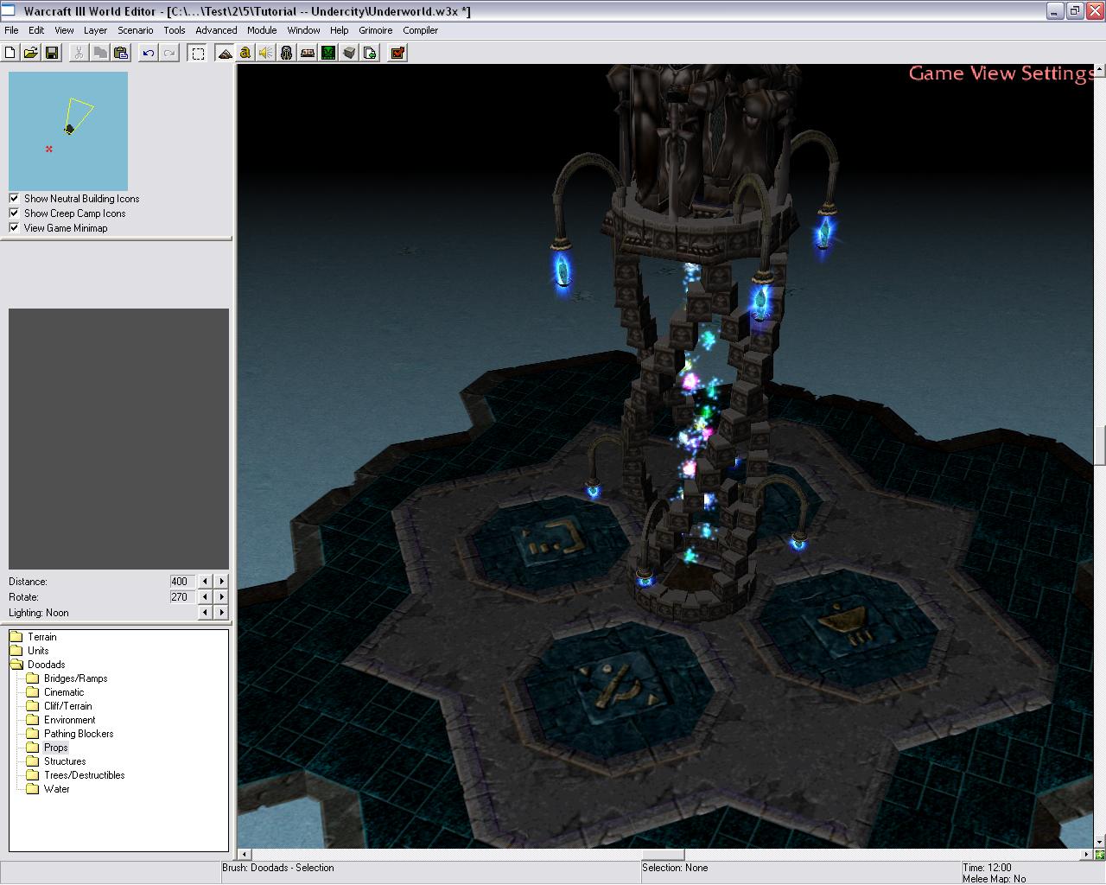The image size is (1106, 885).
Task: Open a map using the folder toolbar icon
Action: pyautogui.click(x=31, y=53)
